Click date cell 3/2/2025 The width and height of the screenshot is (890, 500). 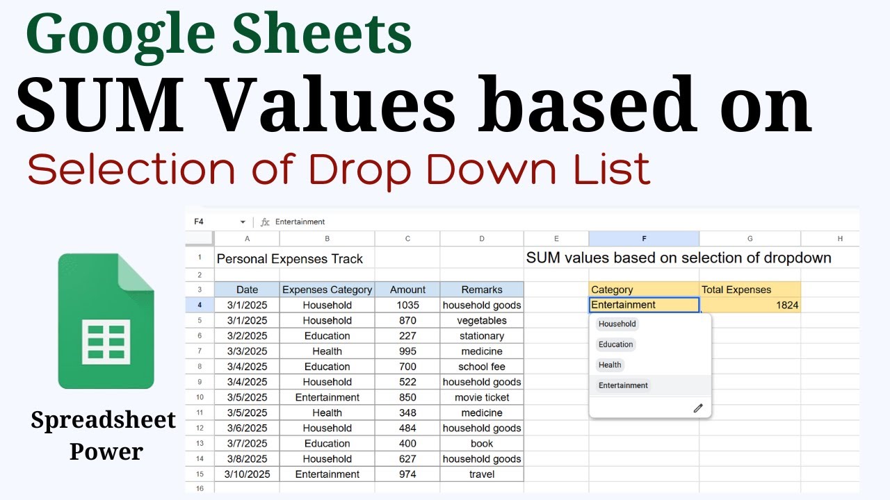click(x=247, y=335)
